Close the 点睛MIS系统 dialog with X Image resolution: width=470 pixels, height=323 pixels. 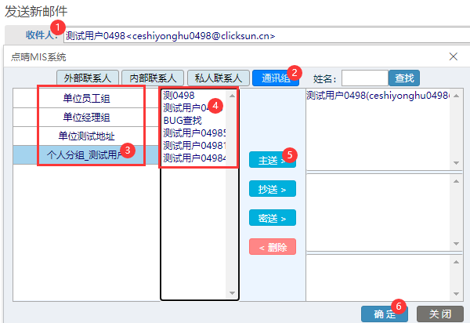click(453, 56)
